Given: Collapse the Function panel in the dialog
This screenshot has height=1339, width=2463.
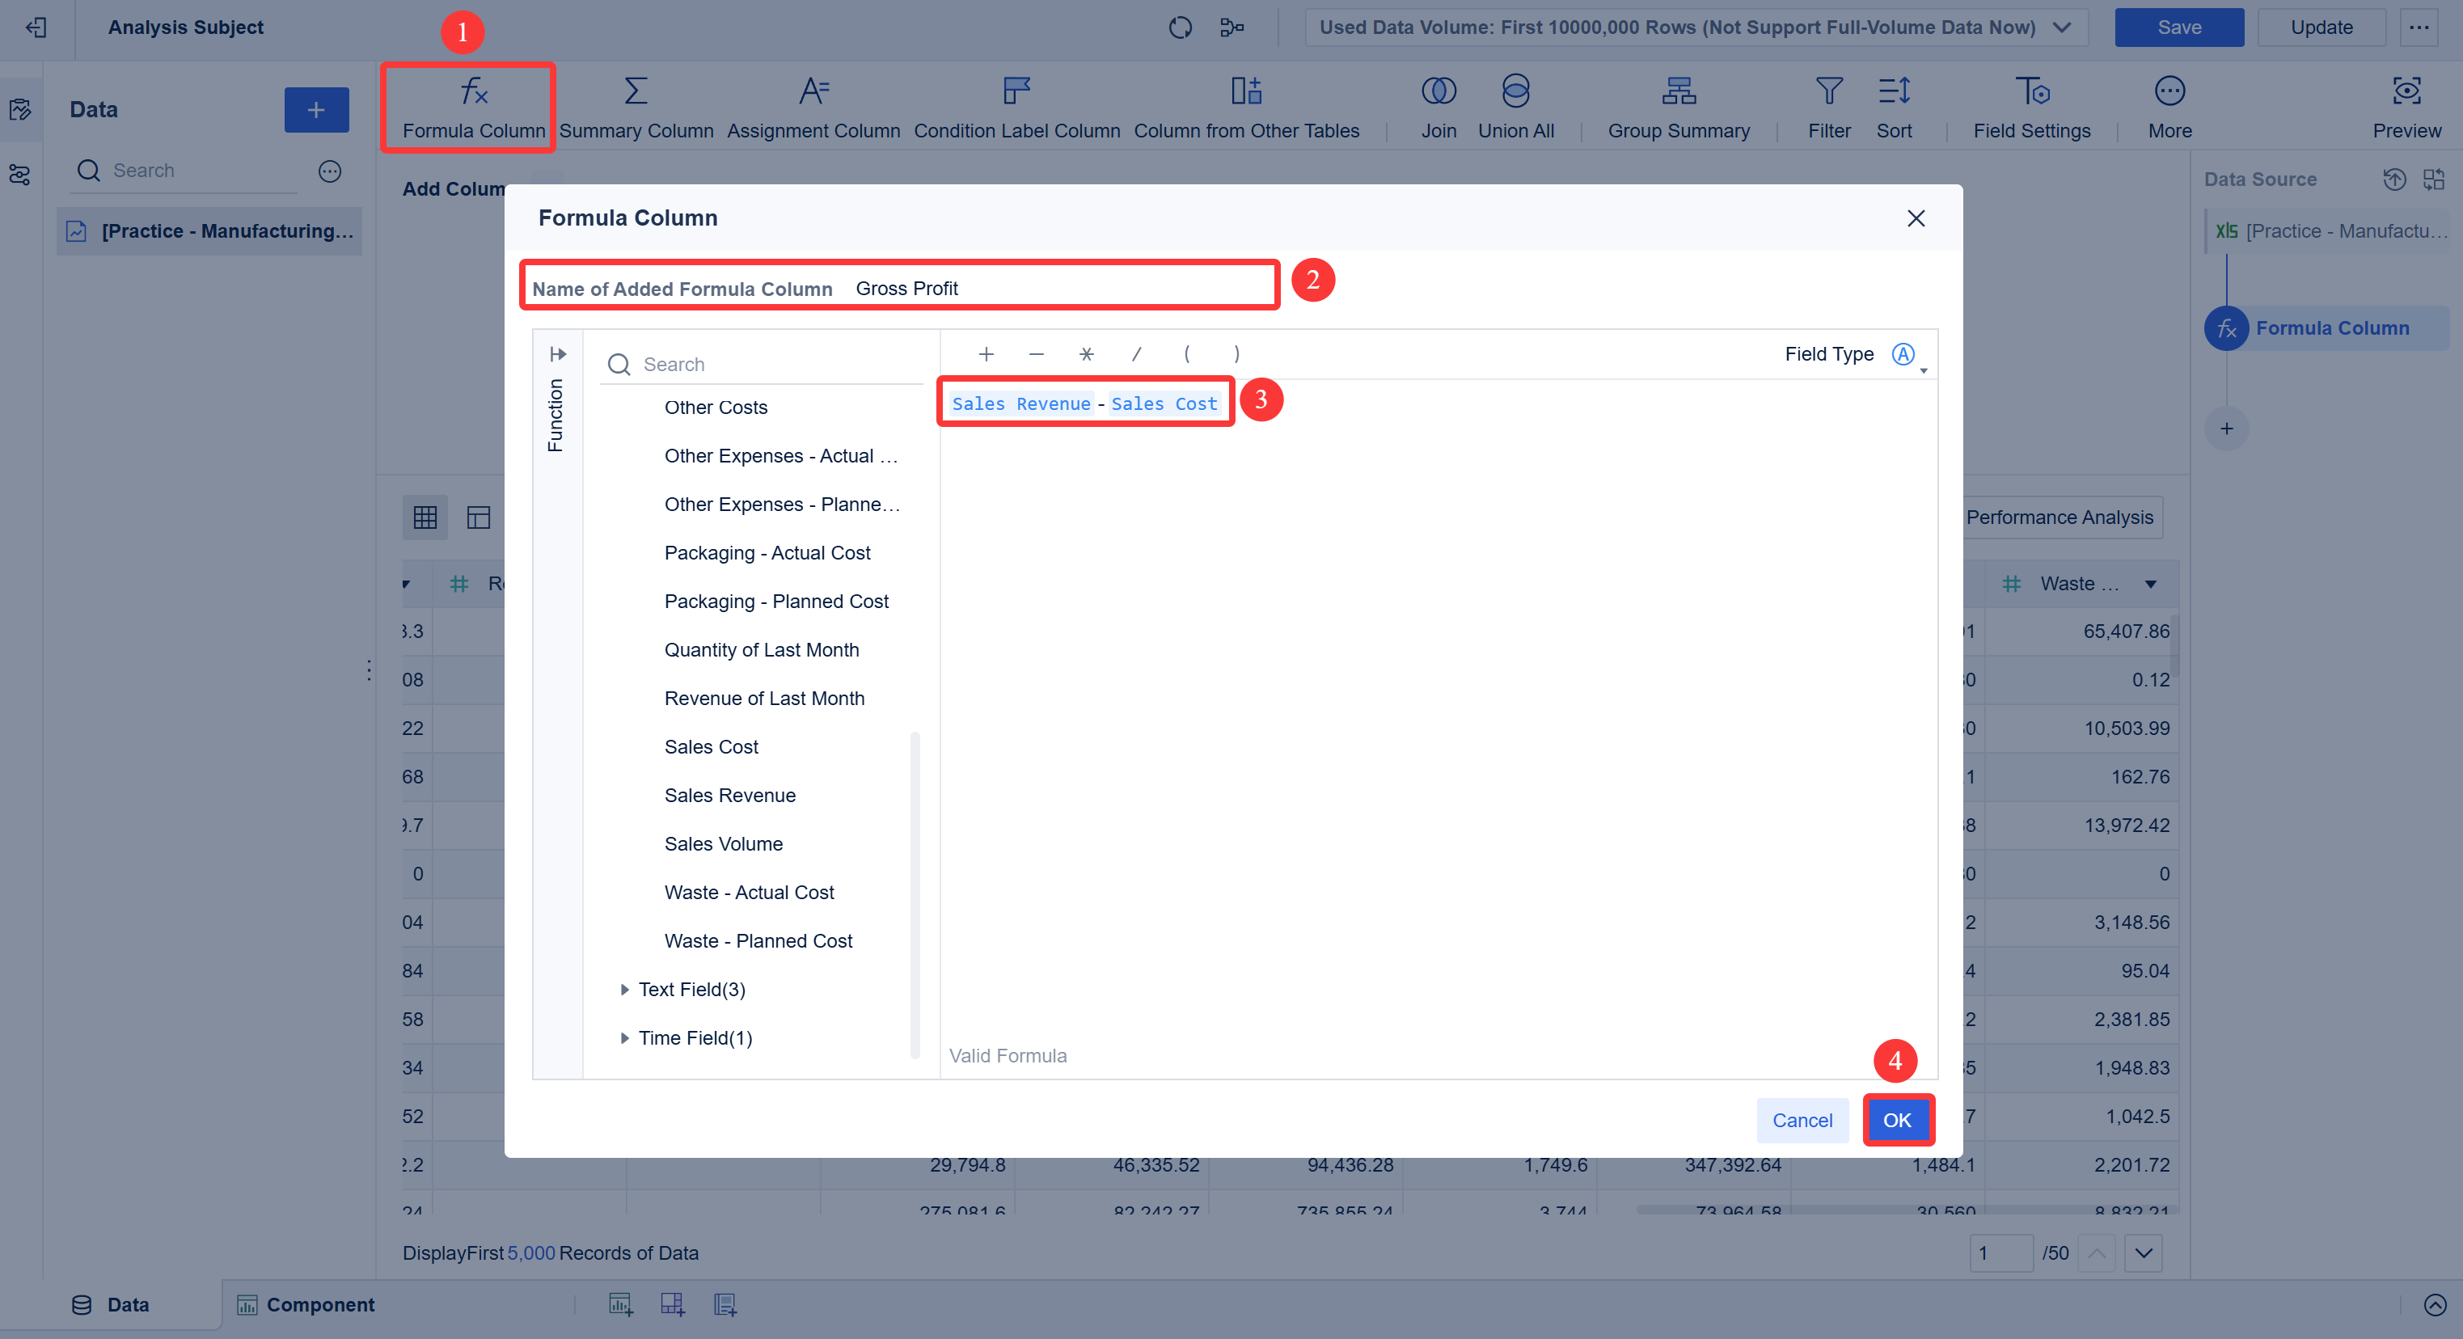Looking at the screenshot, I should [559, 353].
